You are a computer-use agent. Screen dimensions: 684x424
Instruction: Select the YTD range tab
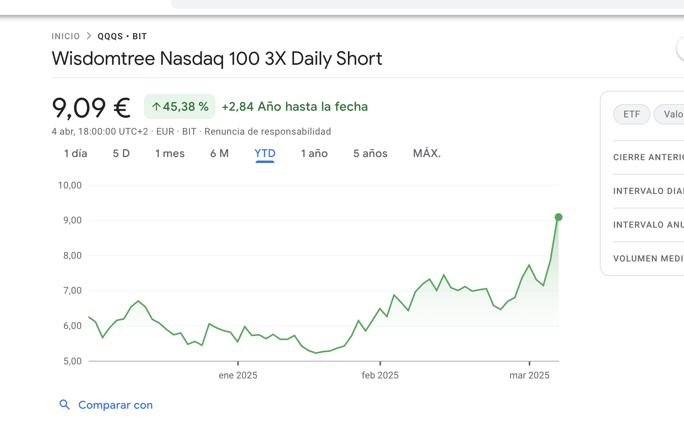(x=265, y=154)
